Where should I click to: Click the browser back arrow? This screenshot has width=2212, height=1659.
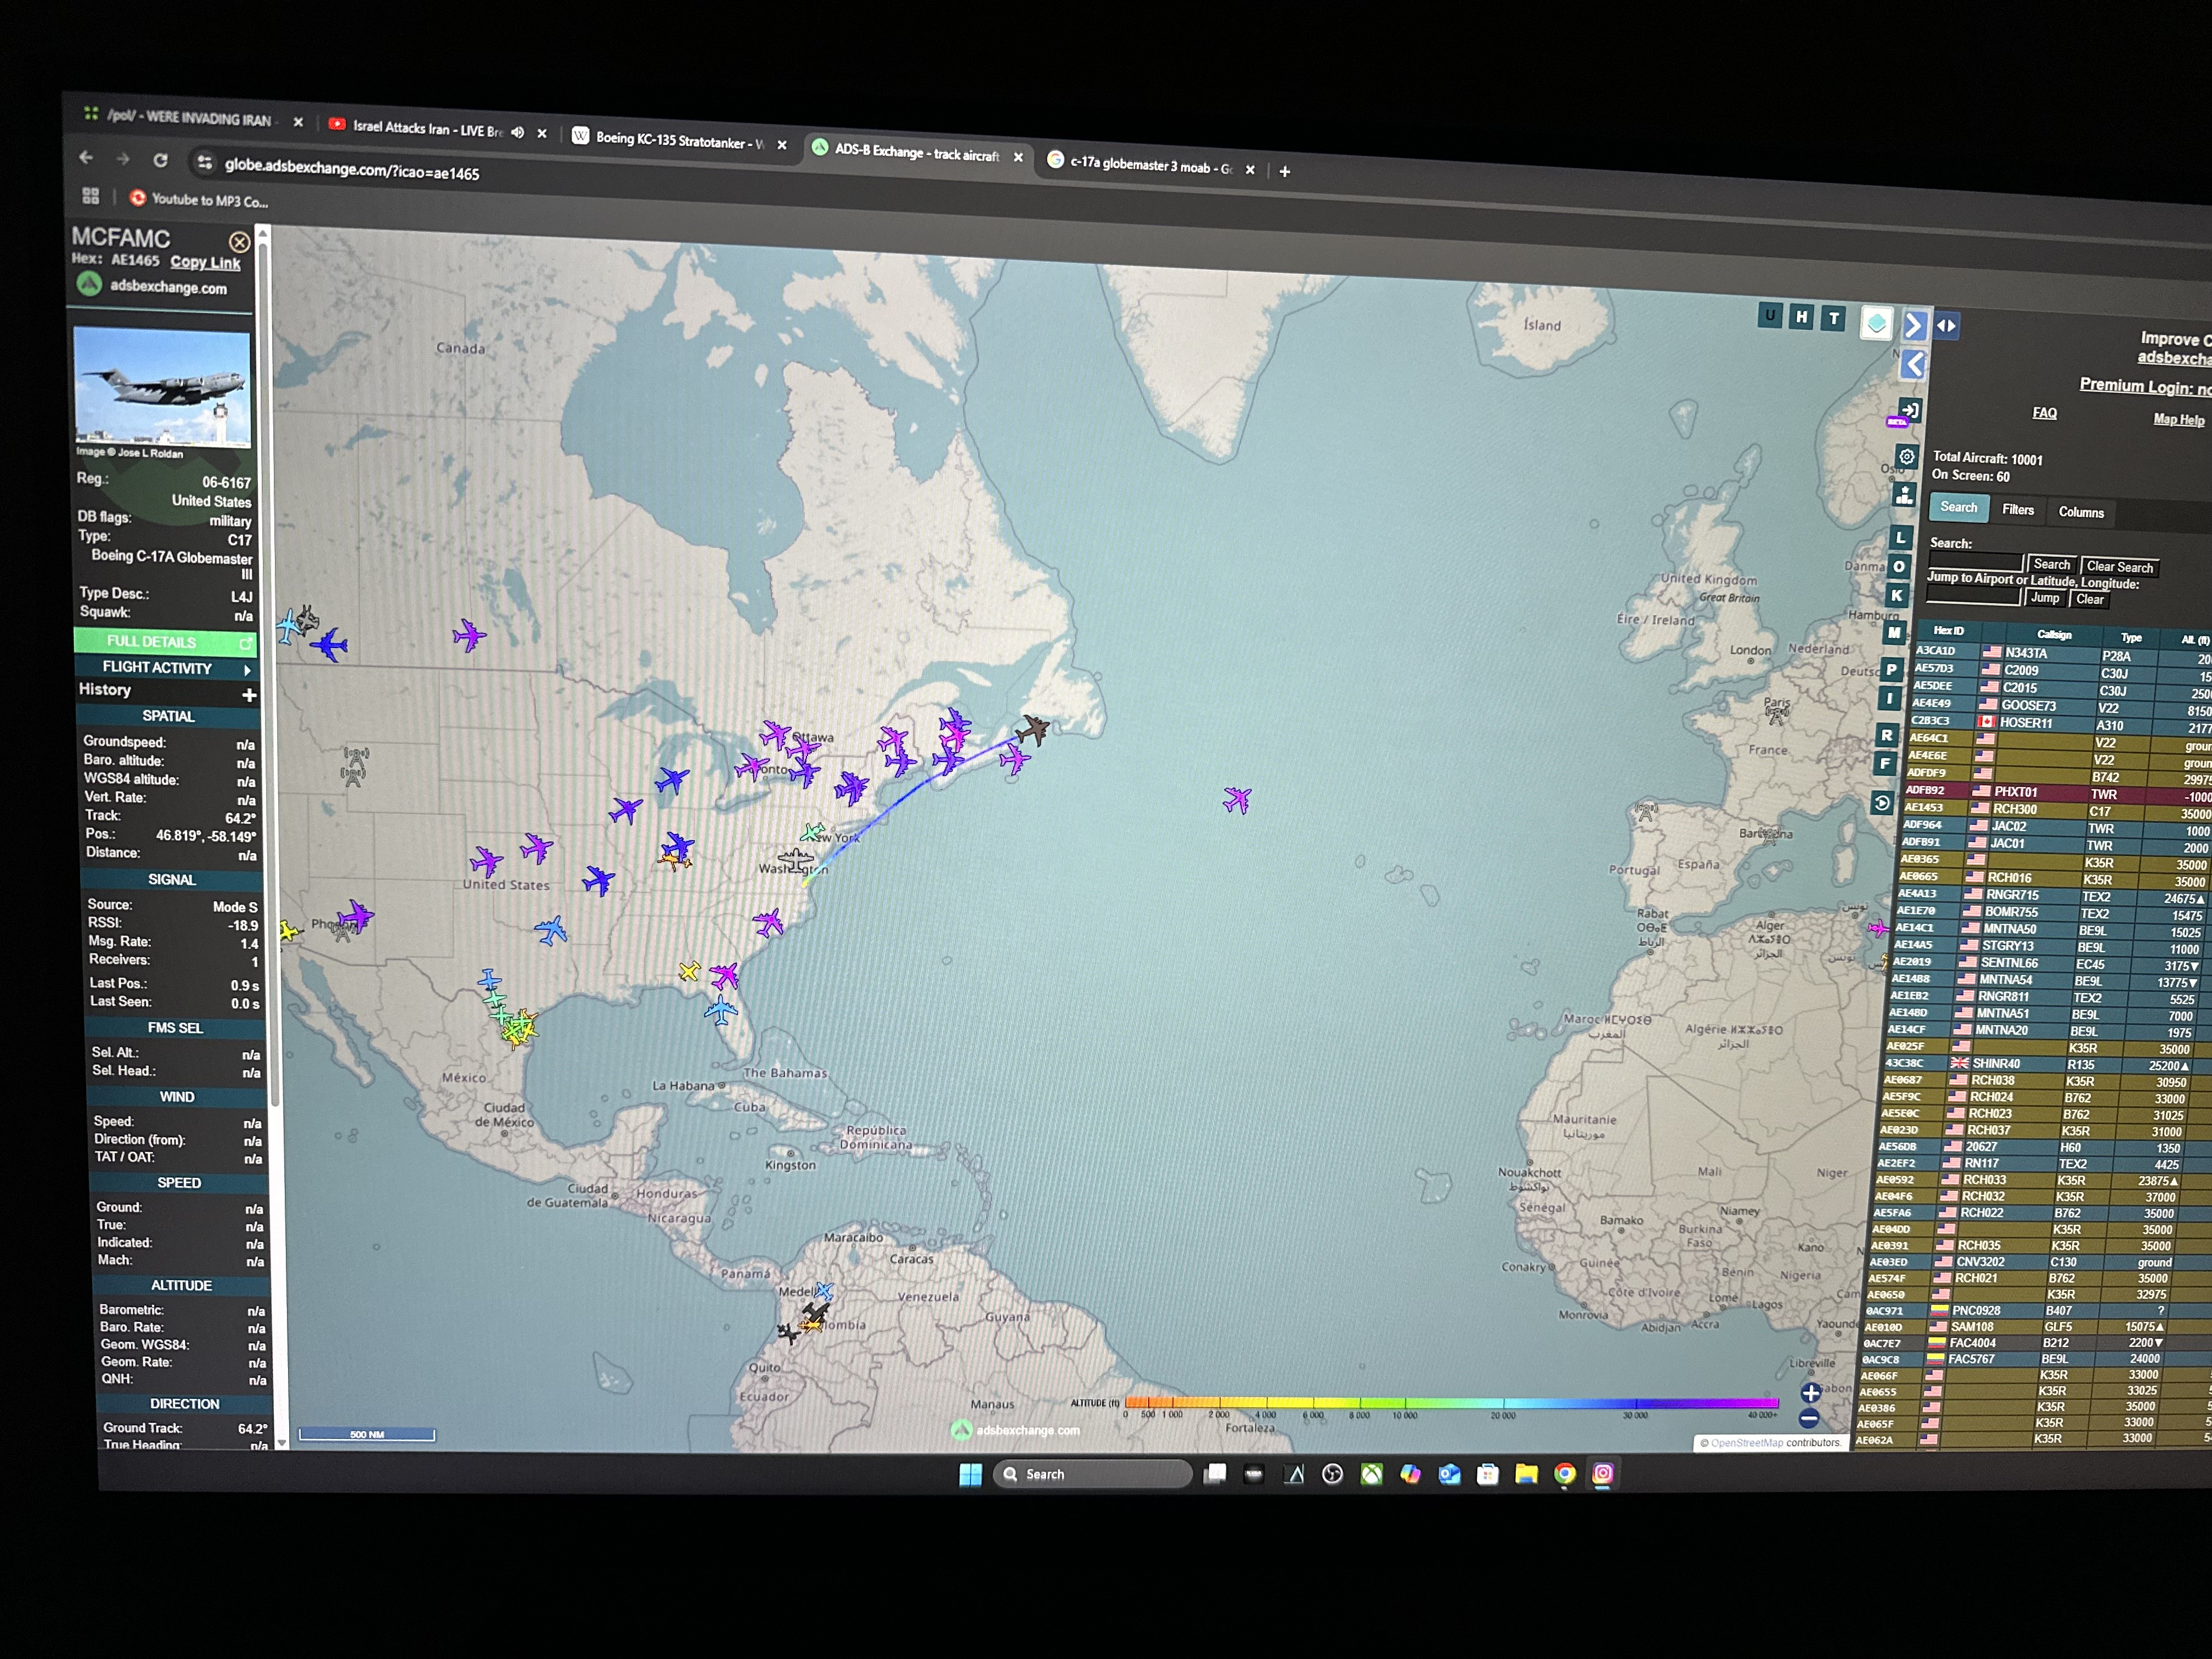point(86,157)
